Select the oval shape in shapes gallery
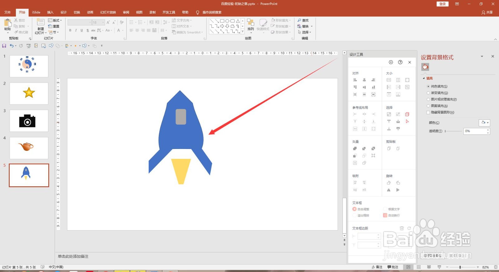 [x=227, y=21]
